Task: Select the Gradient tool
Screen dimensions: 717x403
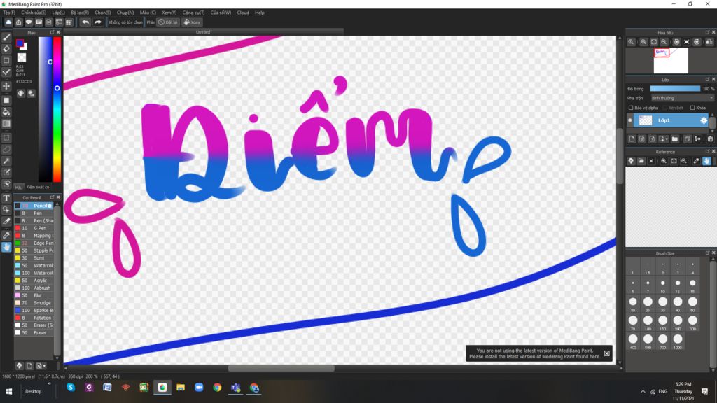Action: tap(6, 124)
